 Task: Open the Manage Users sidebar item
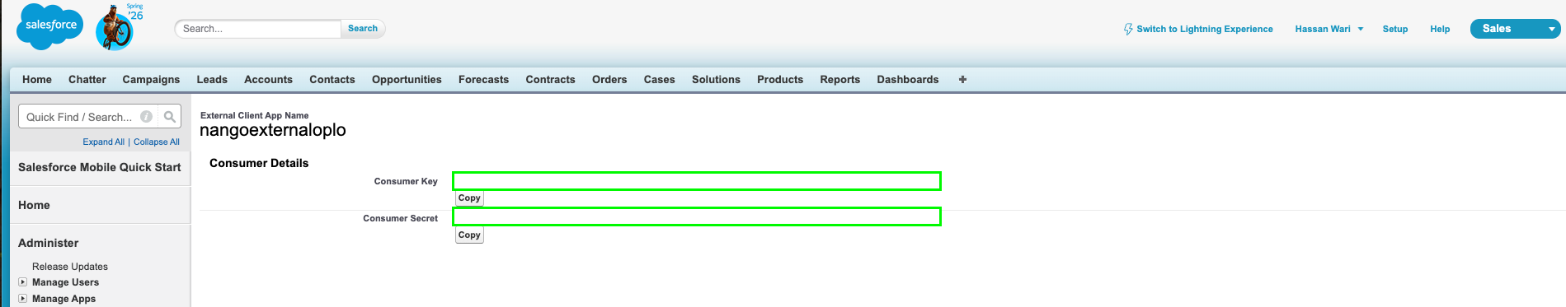click(65, 282)
